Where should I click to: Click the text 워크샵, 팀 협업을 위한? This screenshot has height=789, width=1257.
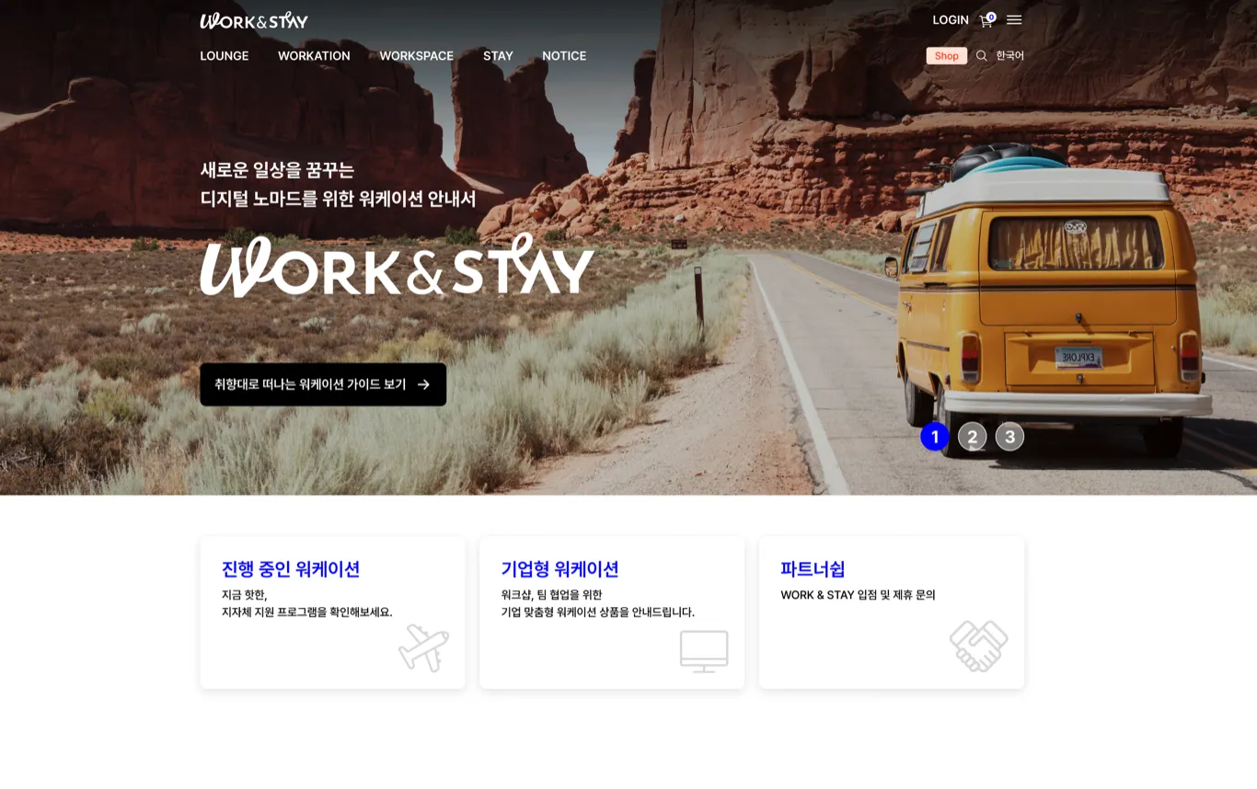coord(551,595)
